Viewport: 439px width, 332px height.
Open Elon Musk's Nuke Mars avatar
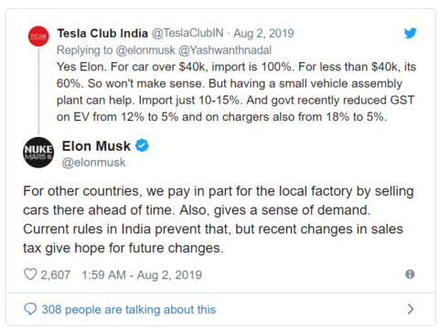[38, 153]
